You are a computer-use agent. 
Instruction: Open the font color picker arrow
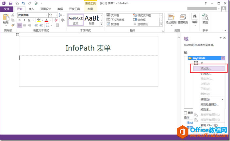tap(50, 20)
